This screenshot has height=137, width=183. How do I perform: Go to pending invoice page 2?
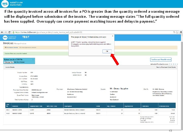172,64
